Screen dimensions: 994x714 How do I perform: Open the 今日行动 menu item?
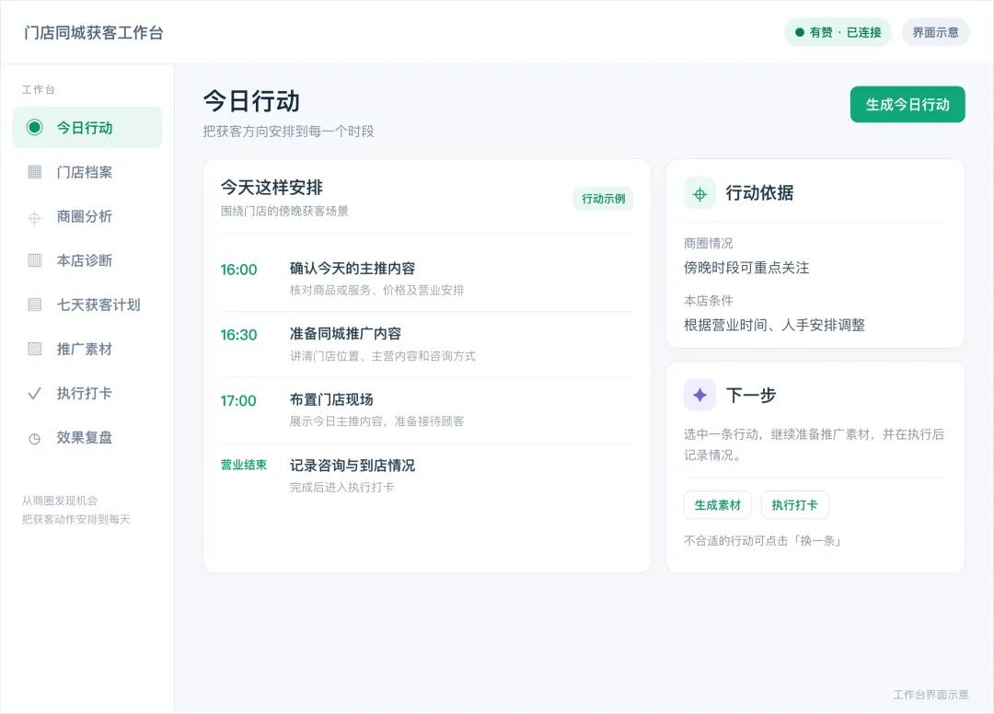click(87, 127)
